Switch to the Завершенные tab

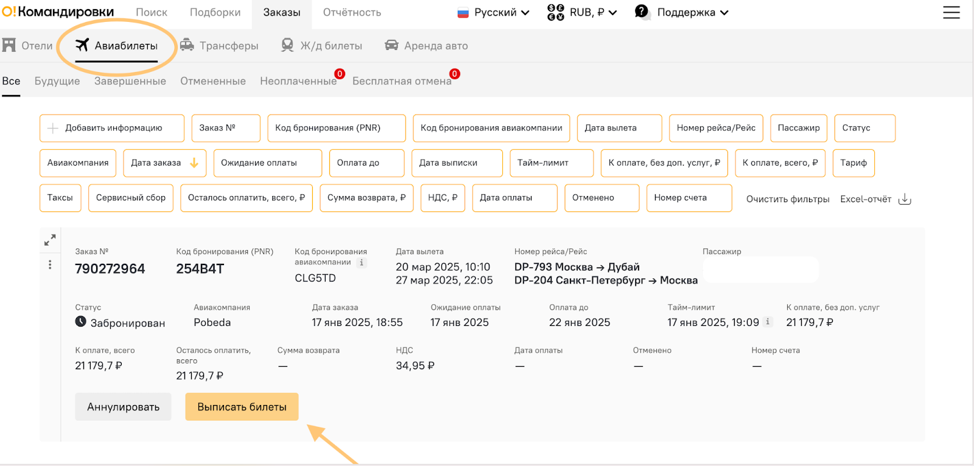130,81
